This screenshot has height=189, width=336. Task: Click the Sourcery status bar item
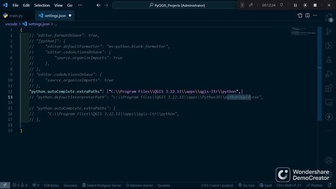pos(70,185)
